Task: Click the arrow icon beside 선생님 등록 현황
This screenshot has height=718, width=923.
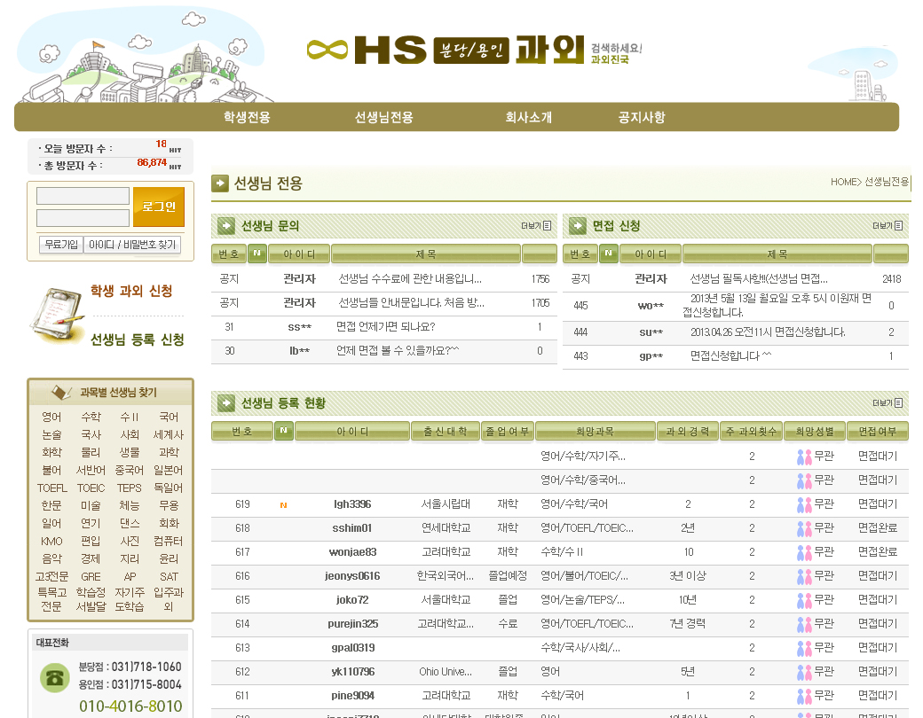Action: pos(226,403)
